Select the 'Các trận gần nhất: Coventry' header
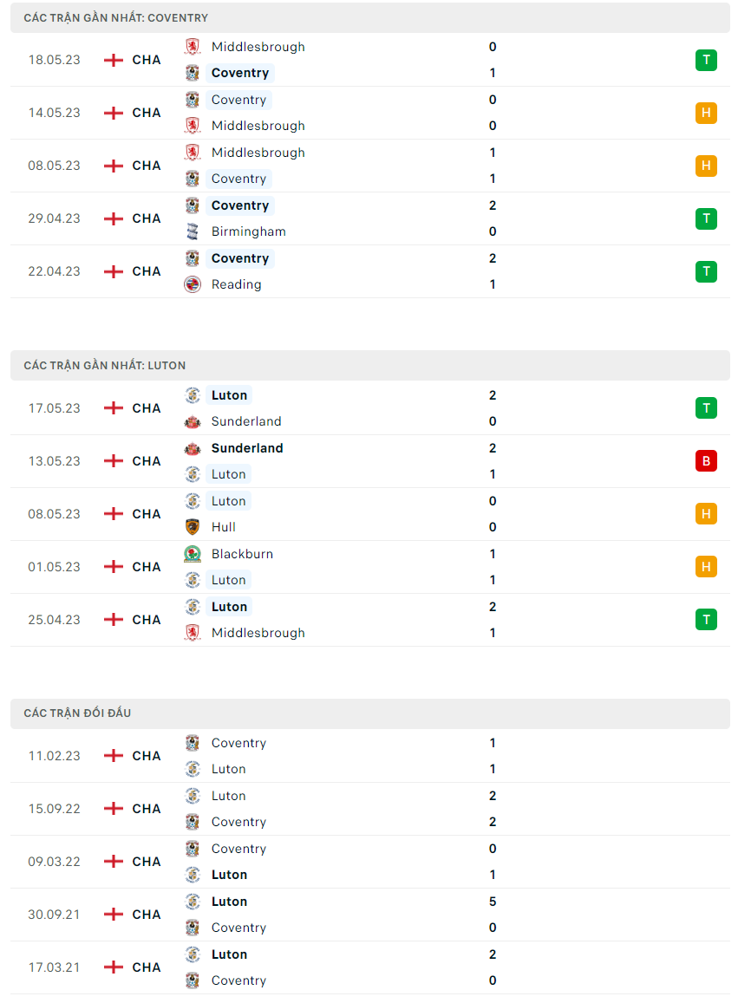 116,18
